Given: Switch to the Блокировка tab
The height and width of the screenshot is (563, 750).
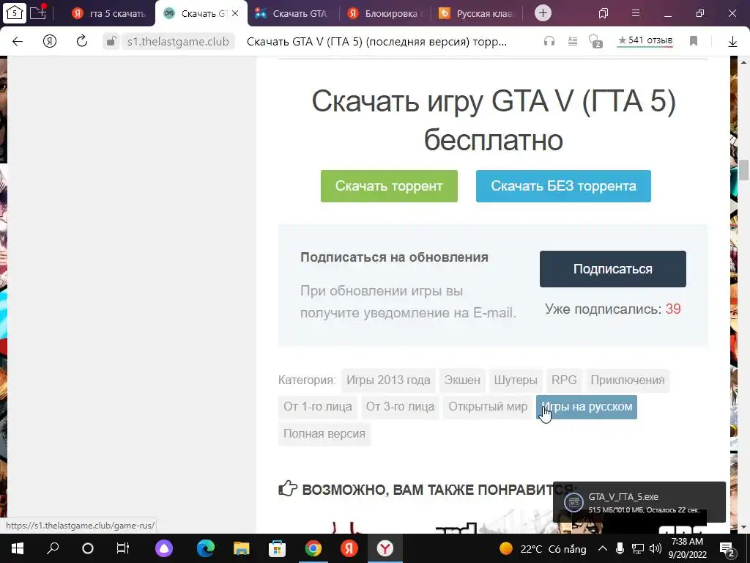Looking at the screenshot, I should pos(385,13).
